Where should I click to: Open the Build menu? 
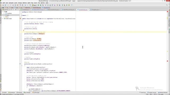click(29, 3)
